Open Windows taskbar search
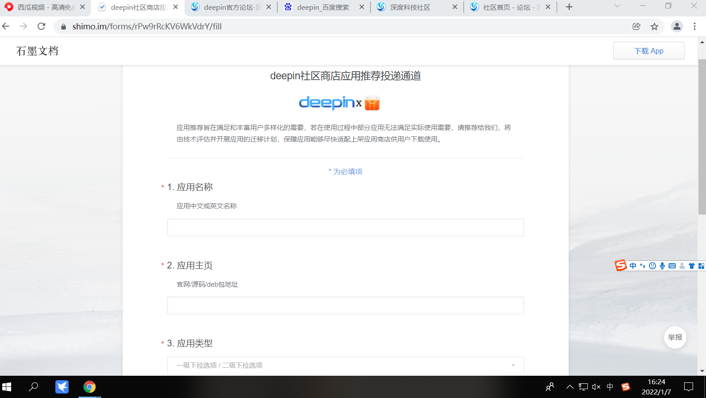Viewport: 706px width, 398px height. click(x=33, y=387)
